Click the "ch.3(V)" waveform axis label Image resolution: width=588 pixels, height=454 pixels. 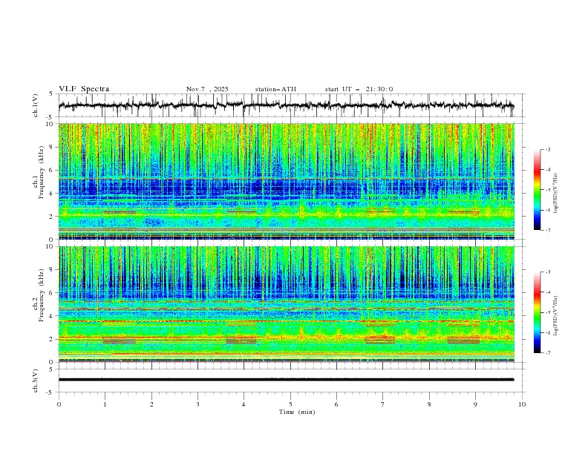click(36, 381)
